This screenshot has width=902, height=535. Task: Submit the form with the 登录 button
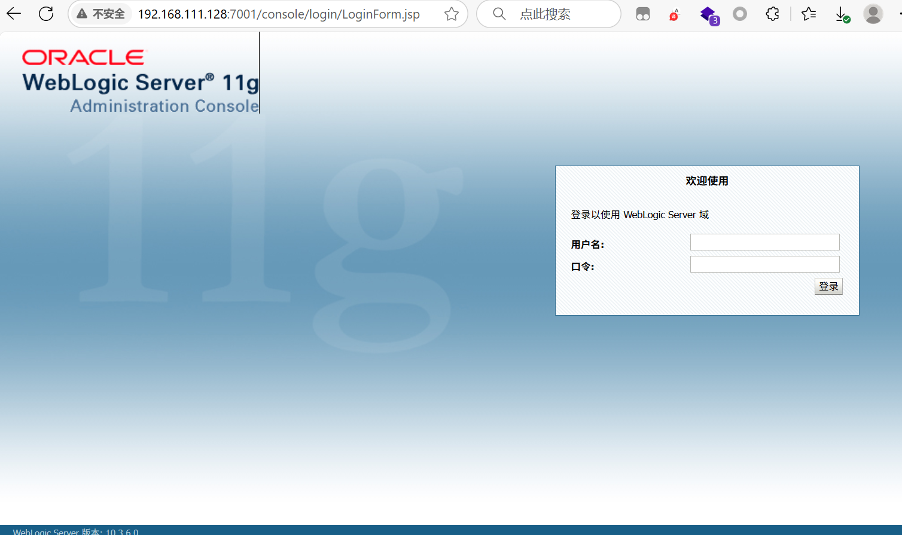click(x=828, y=286)
